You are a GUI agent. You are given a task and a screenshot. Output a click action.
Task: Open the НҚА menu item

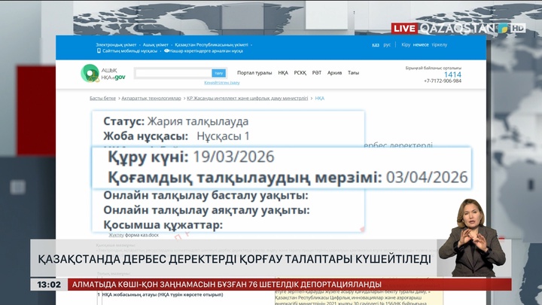click(283, 72)
